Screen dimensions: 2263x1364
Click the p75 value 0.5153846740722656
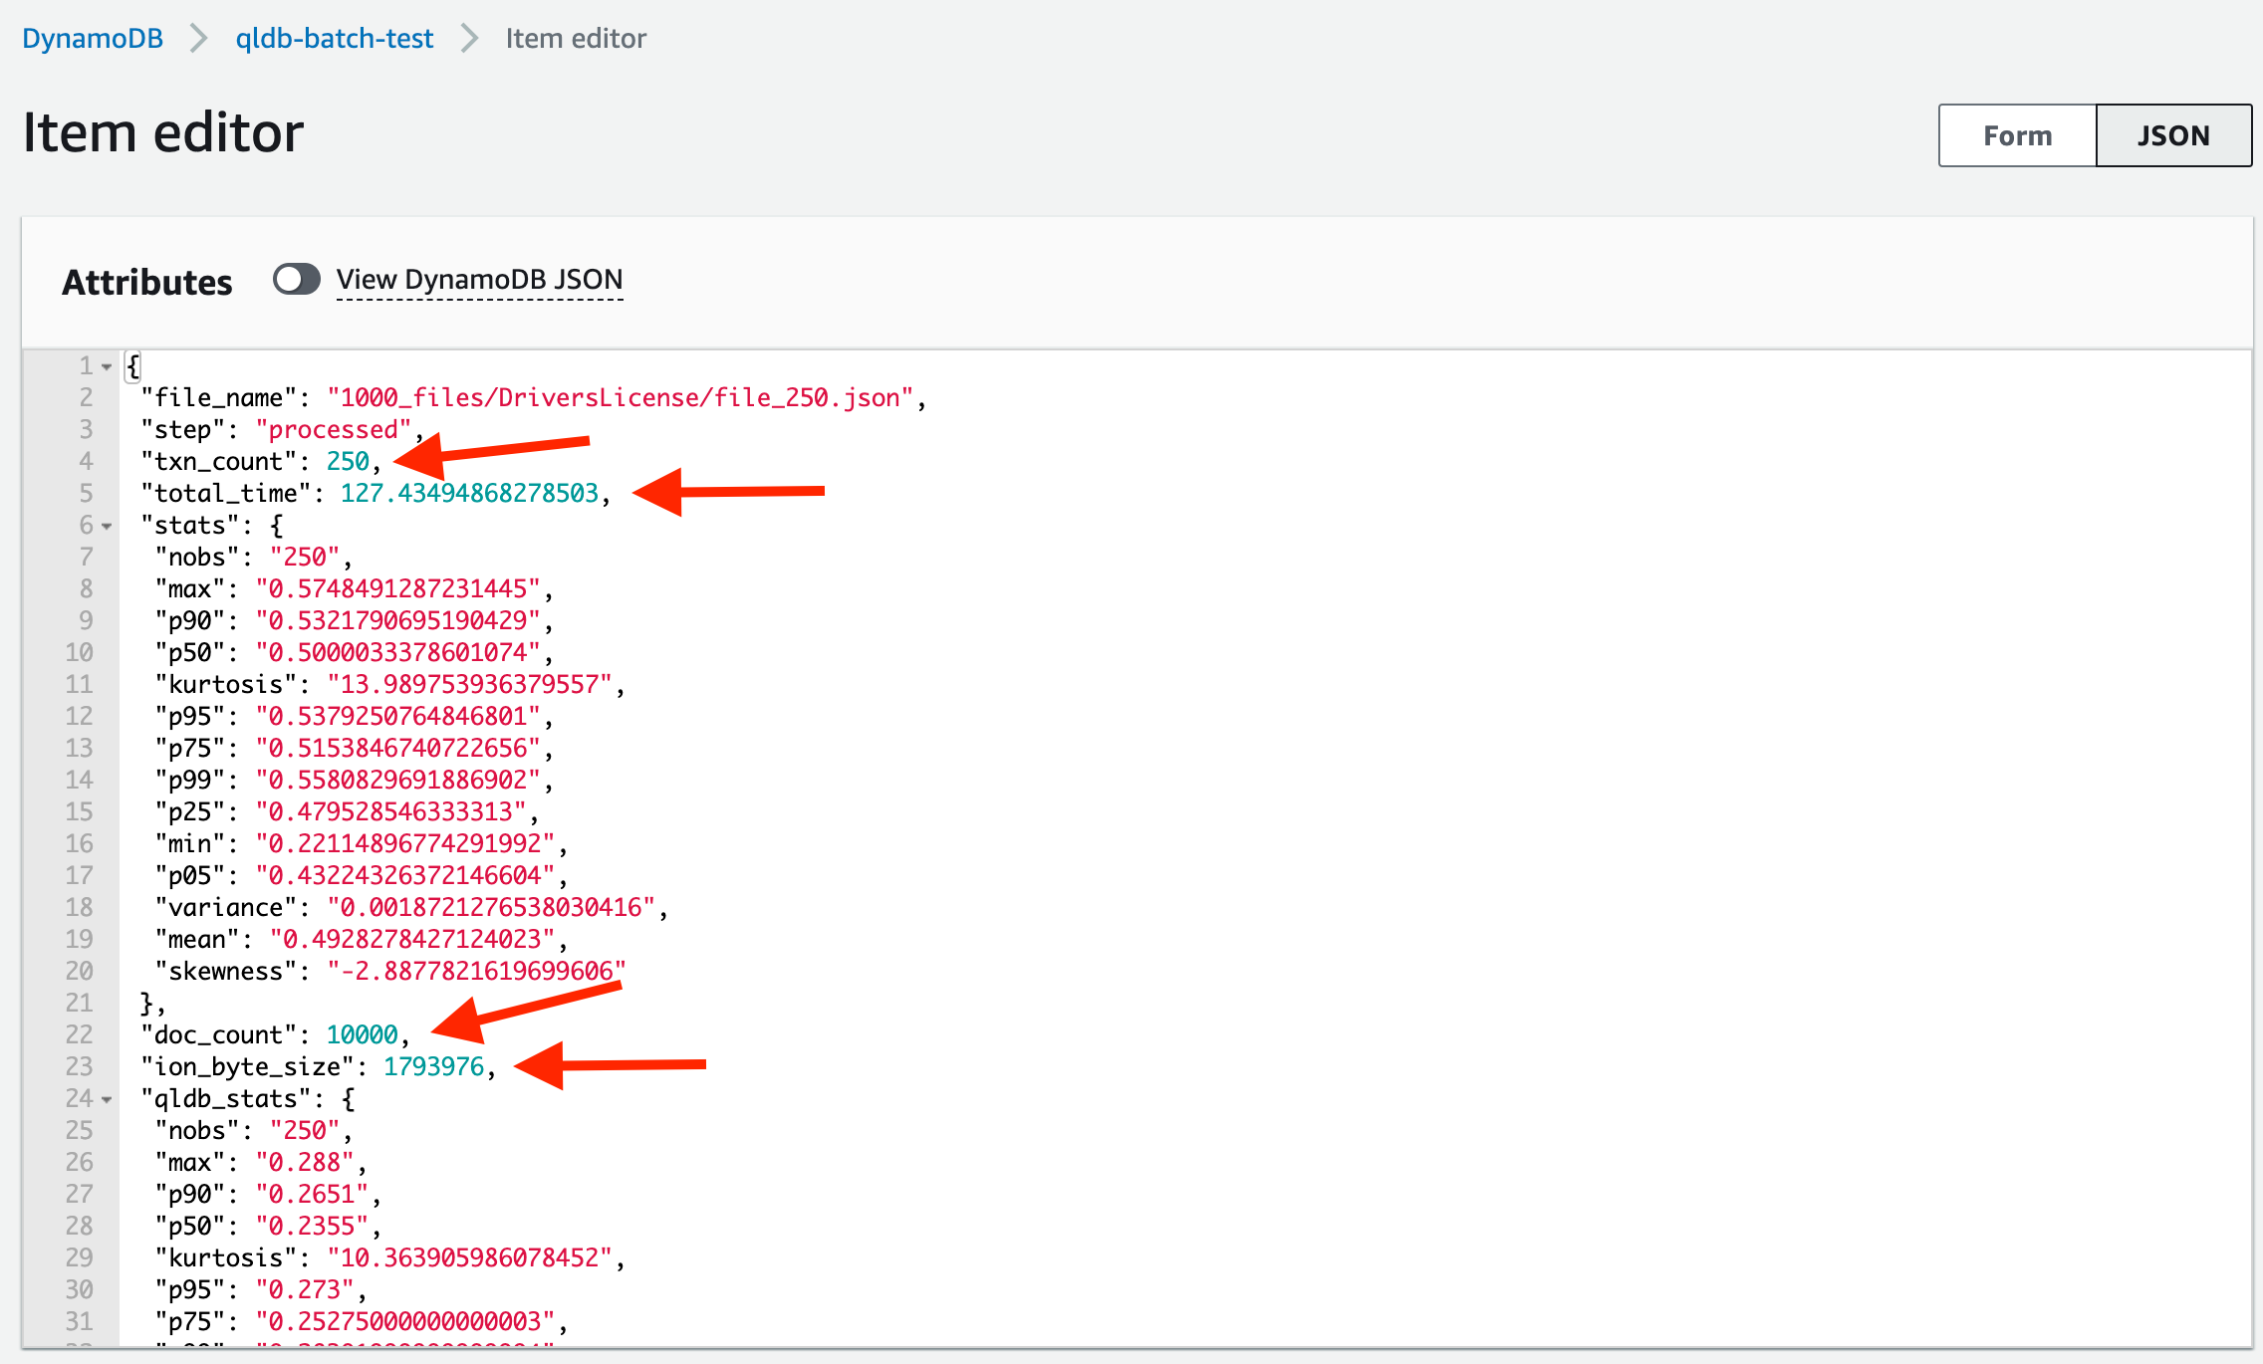pos(398,749)
